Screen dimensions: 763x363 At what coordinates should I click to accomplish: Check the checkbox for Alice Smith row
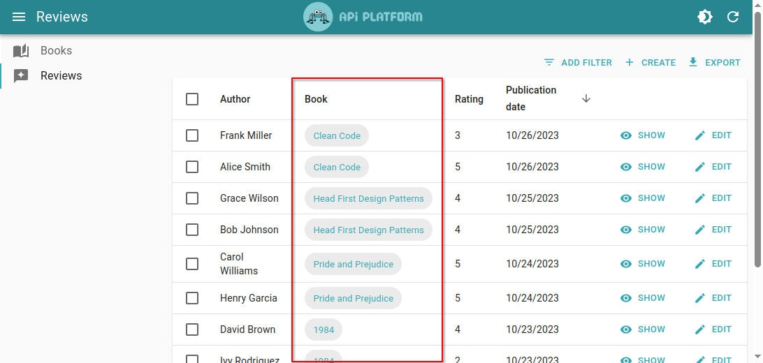(192, 167)
